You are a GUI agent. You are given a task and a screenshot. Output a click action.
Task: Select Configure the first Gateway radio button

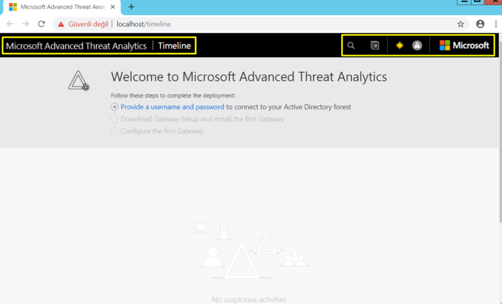pos(114,131)
